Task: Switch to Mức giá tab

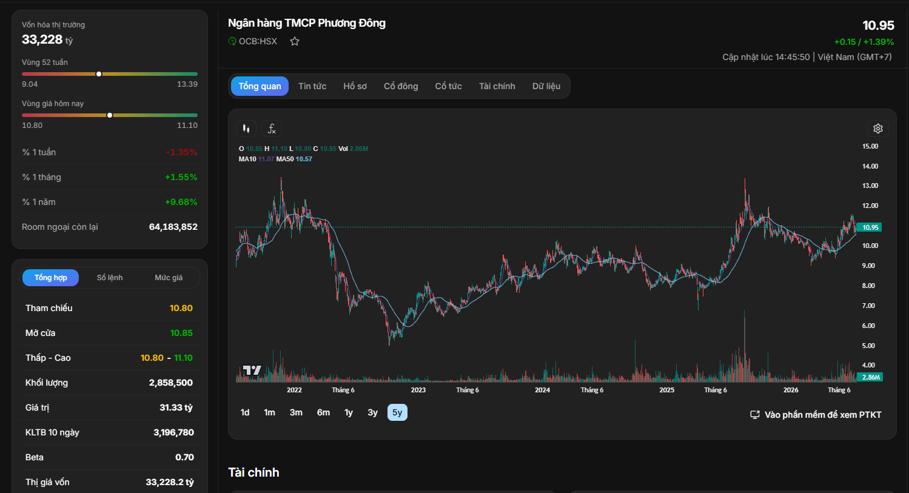Action: click(x=169, y=278)
